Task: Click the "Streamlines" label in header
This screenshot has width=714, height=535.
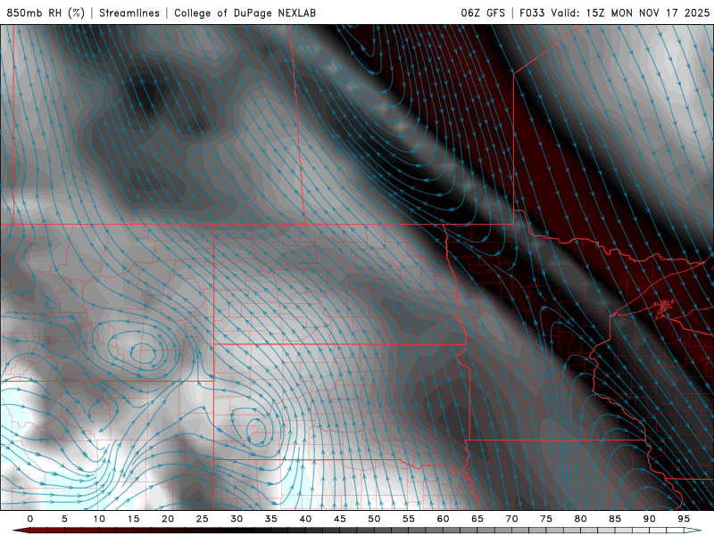Action: (x=129, y=13)
